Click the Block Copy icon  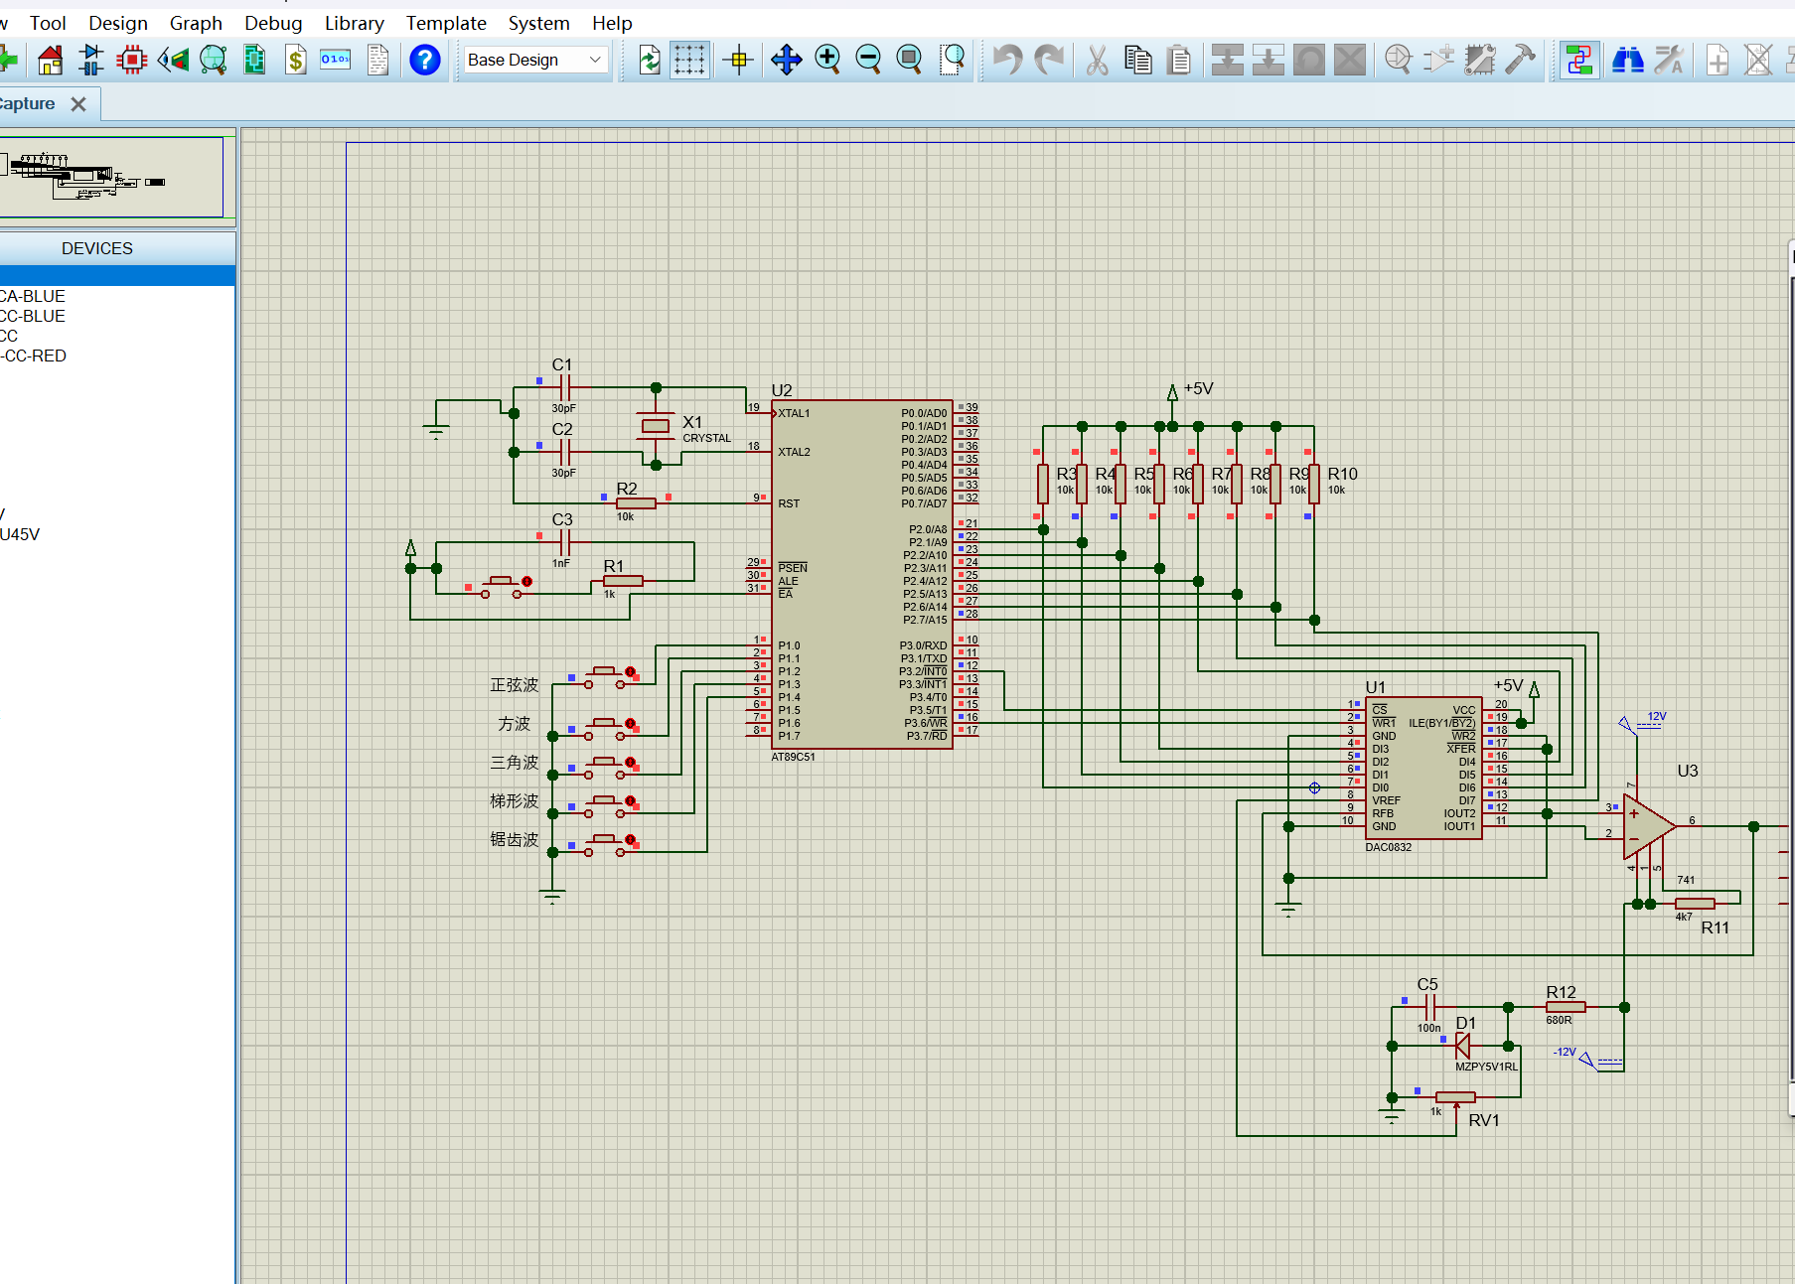(1228, 61)
